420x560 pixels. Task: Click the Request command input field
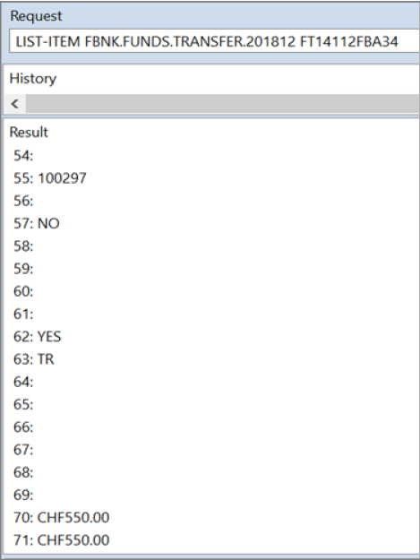214,42
